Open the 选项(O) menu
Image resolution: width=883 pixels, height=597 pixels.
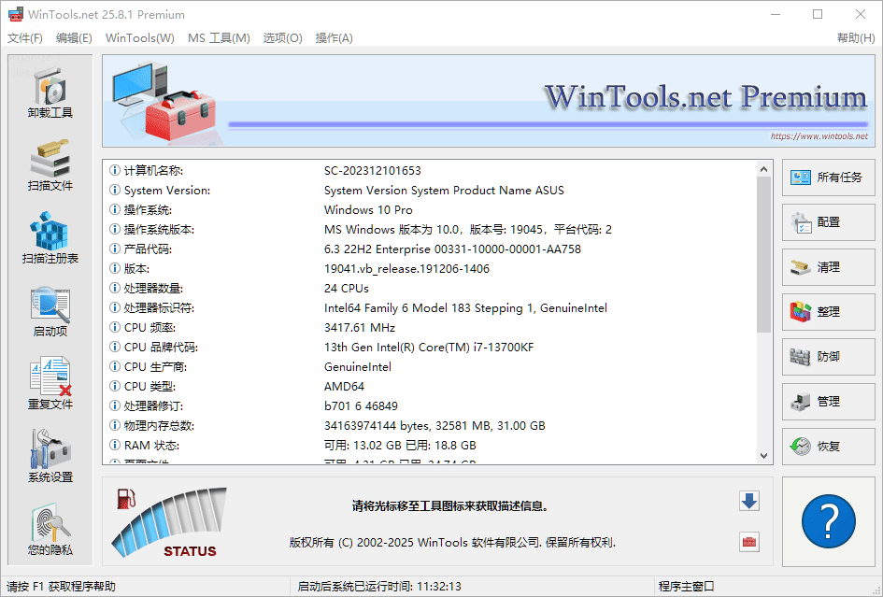tap(283, 37)
